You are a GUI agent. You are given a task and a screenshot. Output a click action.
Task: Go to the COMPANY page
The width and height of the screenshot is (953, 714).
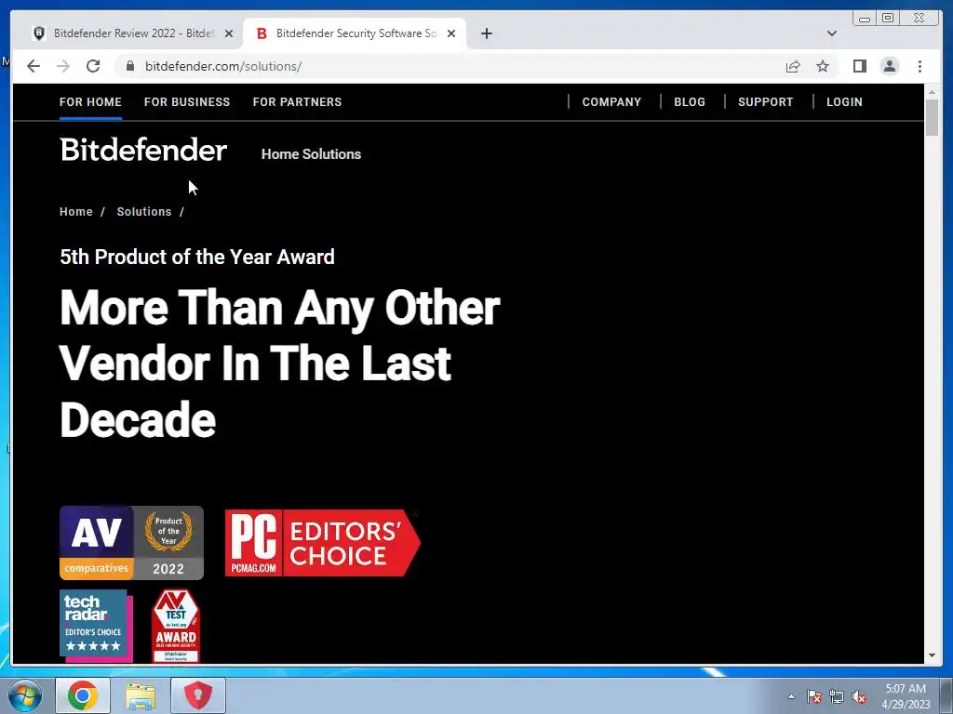click(x=611, y=102)
